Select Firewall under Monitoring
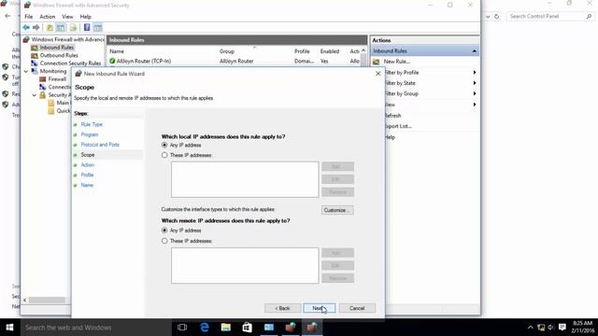 pyautogui.click(x=57, y=79)
